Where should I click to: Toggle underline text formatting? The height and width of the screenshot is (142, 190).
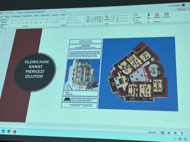18,23
